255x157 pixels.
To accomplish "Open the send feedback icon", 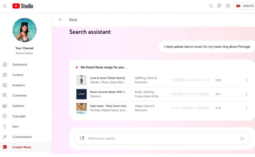I will pyautogui.click(x=219, y=6).
